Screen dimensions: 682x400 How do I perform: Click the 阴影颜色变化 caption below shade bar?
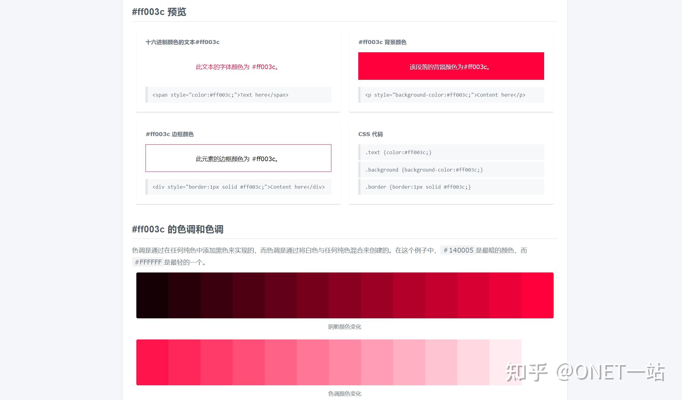click(x=345, y=327)
